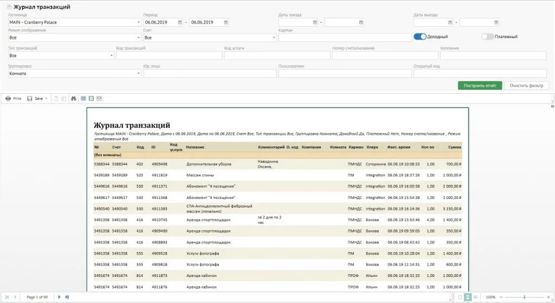Open calendar for second Даты выезда field
Screen dimensions: 555x303
pos(496,22)
